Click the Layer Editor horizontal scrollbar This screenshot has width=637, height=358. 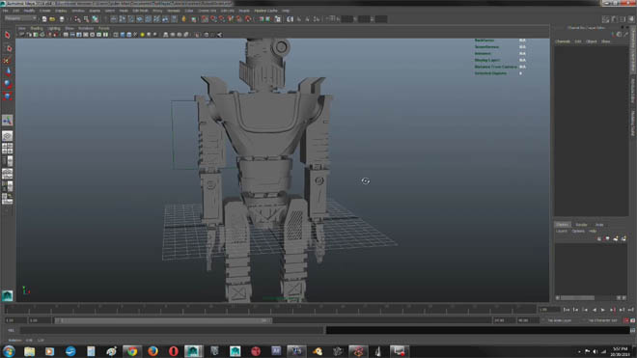(x=577, y=298)
